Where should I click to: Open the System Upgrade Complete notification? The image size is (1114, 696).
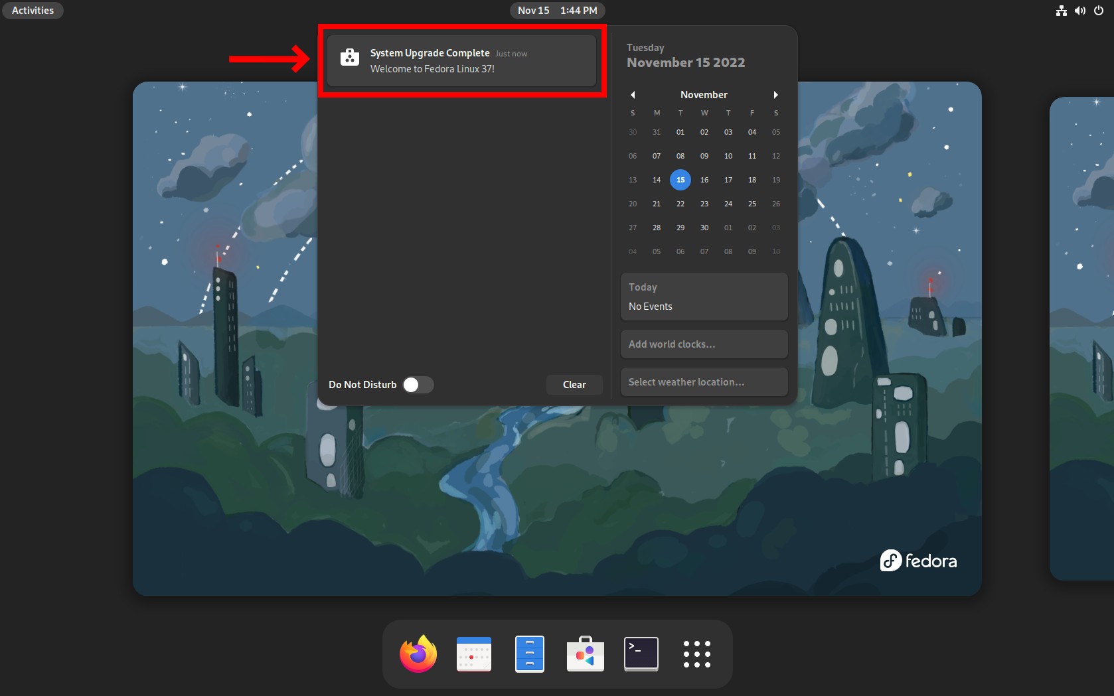point(462,61)
